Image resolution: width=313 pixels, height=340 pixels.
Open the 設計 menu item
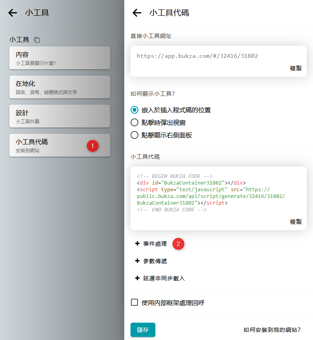(60, 116)
